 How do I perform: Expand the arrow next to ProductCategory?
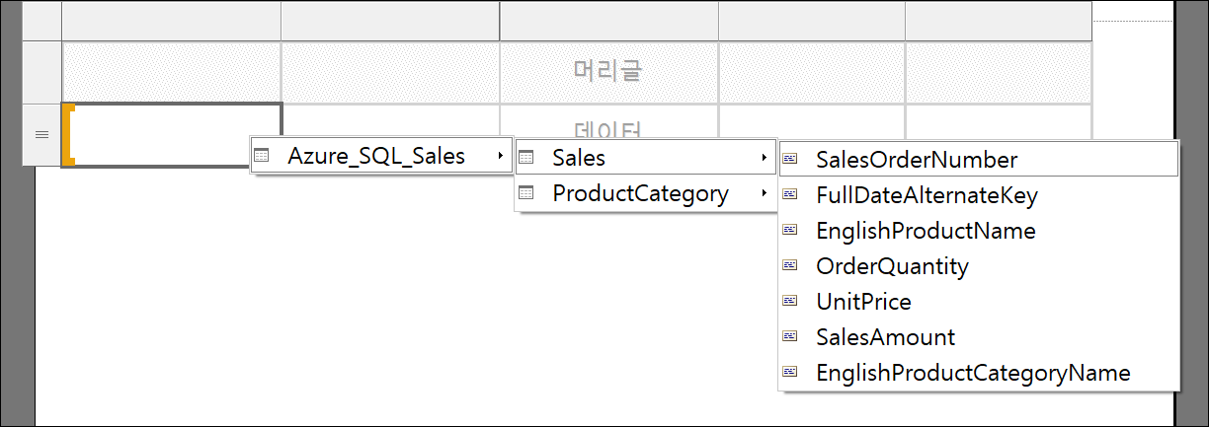(x=764, y=194)
